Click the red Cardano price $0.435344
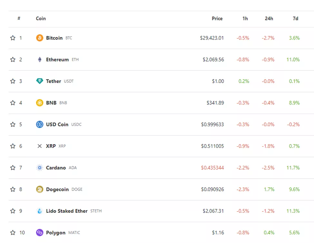 (212, 168)
